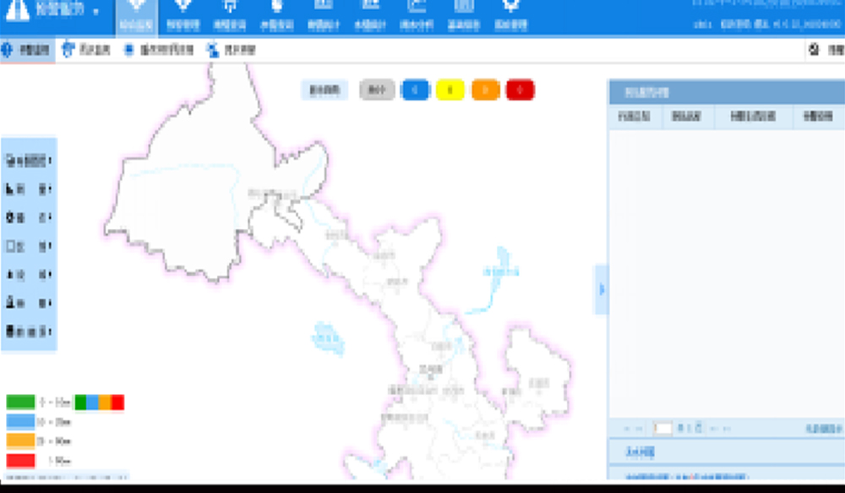Click the right panel's blue title header
This screenshot has width=845, height=493.
[x=727, y=92]
